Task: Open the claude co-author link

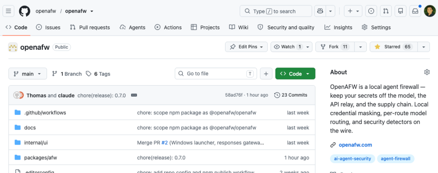Action: 66,95
